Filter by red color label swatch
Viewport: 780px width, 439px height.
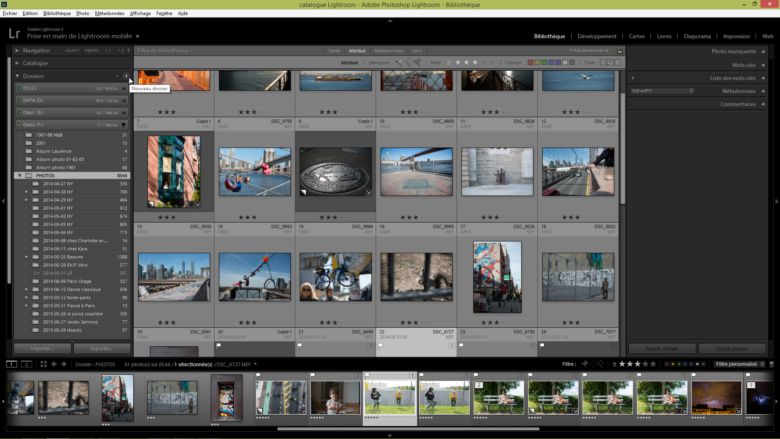[x=530, y=63]
